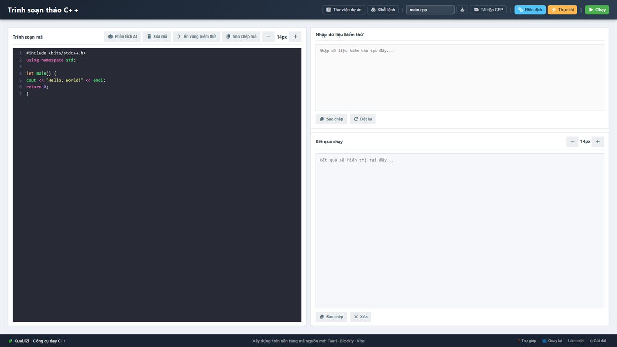
Task: Click the KuaiJiZi logo in footer
Action: coord(10,341)
